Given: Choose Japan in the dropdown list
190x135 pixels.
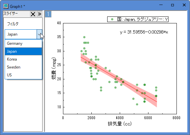Looking at the screenshot, I should tap(23, 51).
